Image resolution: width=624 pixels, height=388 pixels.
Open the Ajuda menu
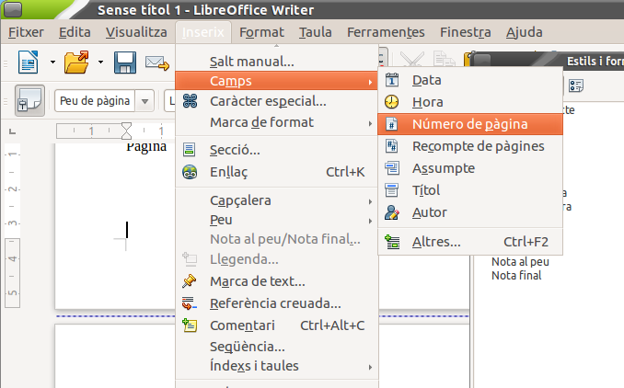coord(524,32)
